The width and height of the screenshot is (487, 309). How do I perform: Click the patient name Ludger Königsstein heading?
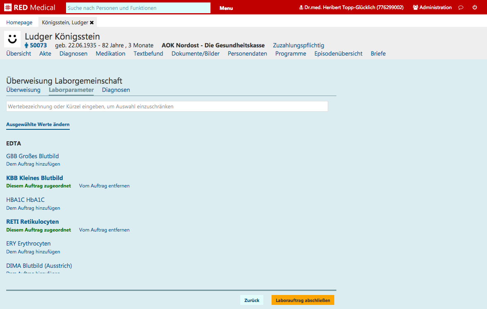62,36
